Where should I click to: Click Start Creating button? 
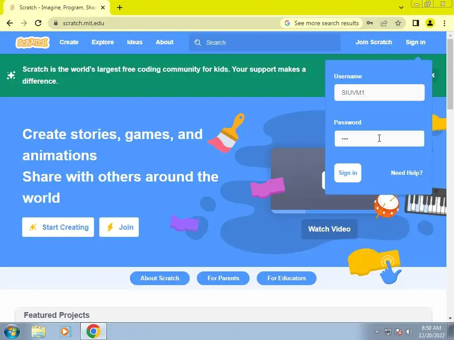coord(58,227)
